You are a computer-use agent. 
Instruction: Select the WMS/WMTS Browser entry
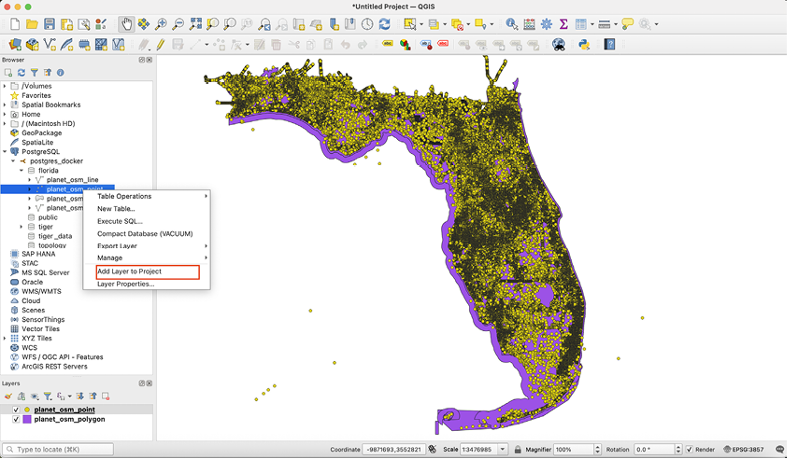[x=41, y=291]
